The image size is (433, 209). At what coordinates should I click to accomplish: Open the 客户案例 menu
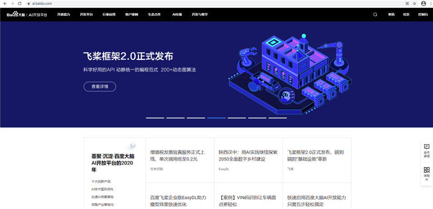tap(132, 15)
